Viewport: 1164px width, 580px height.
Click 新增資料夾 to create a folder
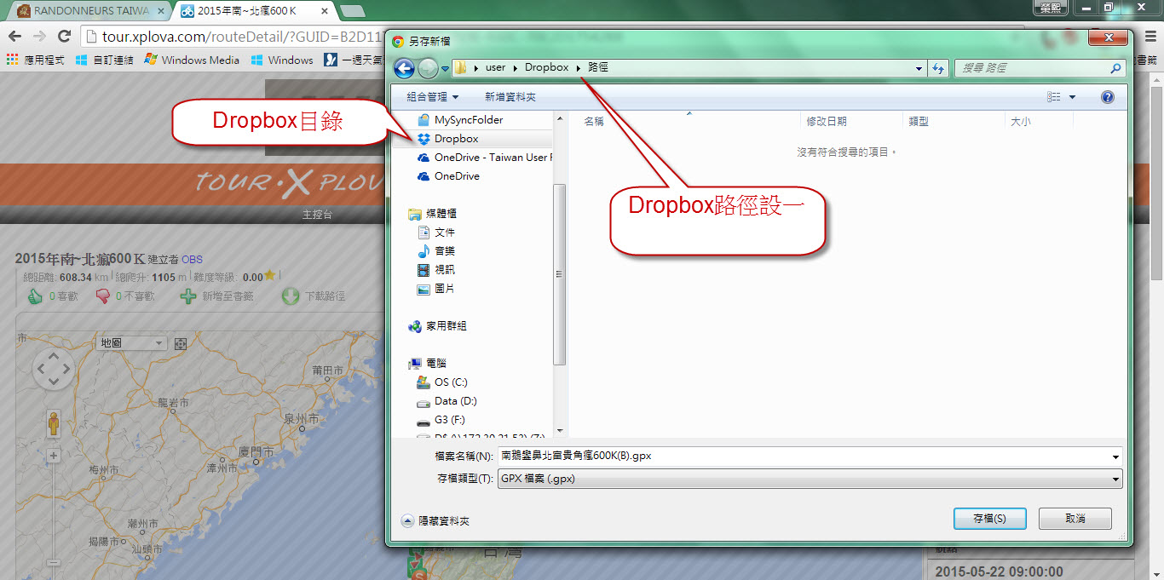pos(510,97)
